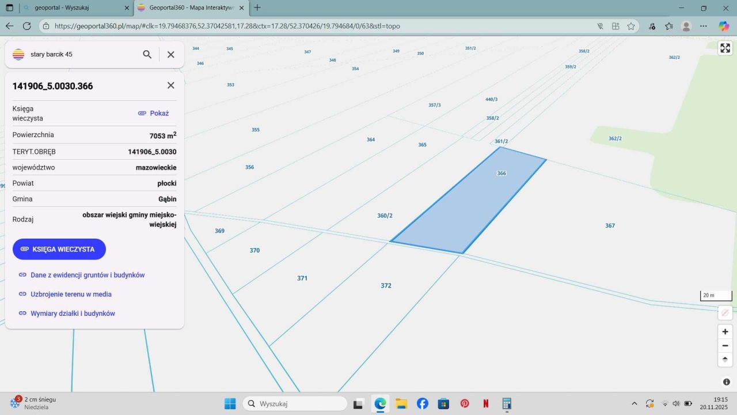Show hidden system tray icons
The image size is (737, 415).
click(x=635, y=403)
